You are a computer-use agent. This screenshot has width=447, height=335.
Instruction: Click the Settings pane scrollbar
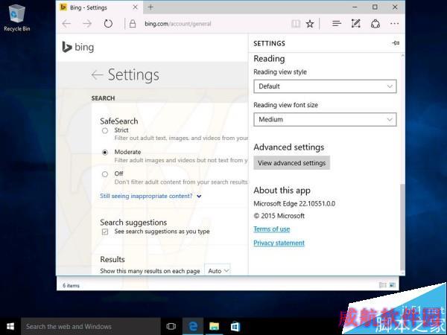(402, 227)
